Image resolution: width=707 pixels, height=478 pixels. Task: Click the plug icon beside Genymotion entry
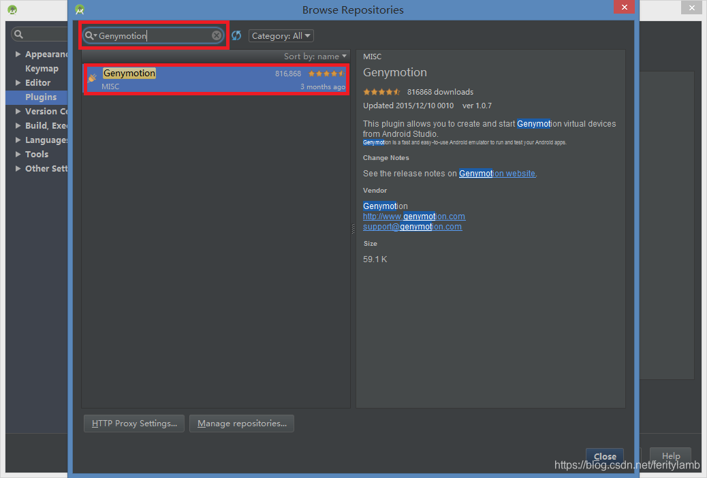pyautogui.click(x=92, y=77)
